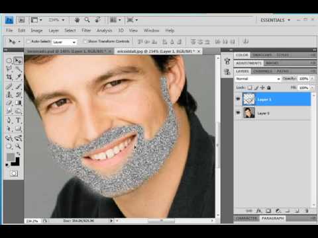The image size is (318, 238).
Task: Click the Rotate View tool in application bar
Action: coord(97,20)
